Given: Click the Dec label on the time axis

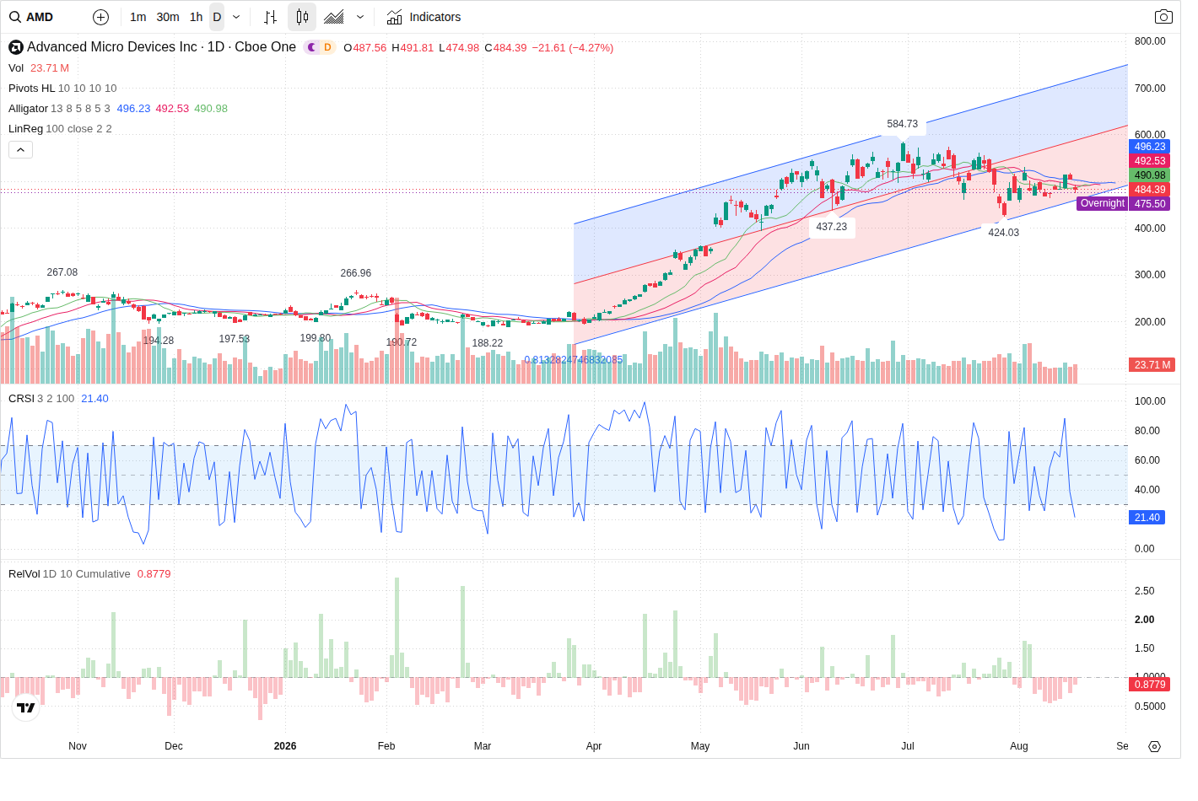Looking at the screenshot, I should click(x=174, y=746).
